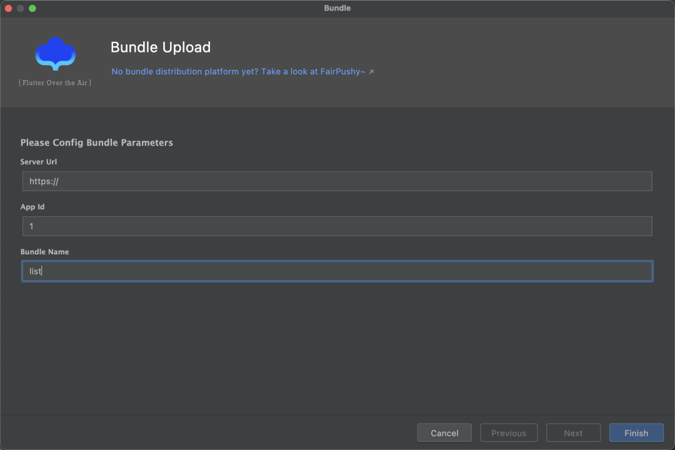Click the App Id label

tap(32, 207)
